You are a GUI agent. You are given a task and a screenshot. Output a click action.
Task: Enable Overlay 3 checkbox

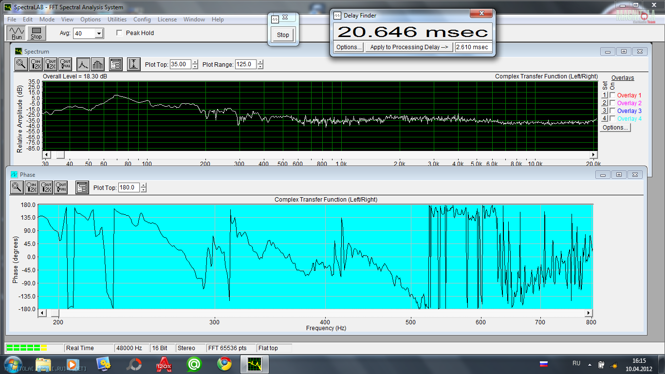pos(612,111)
